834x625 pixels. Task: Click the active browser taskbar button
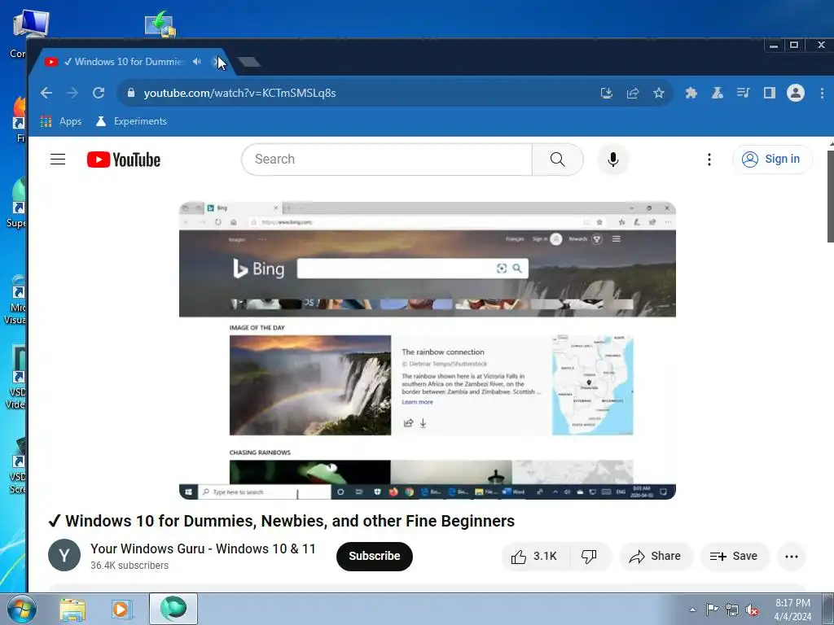point(173,609)
